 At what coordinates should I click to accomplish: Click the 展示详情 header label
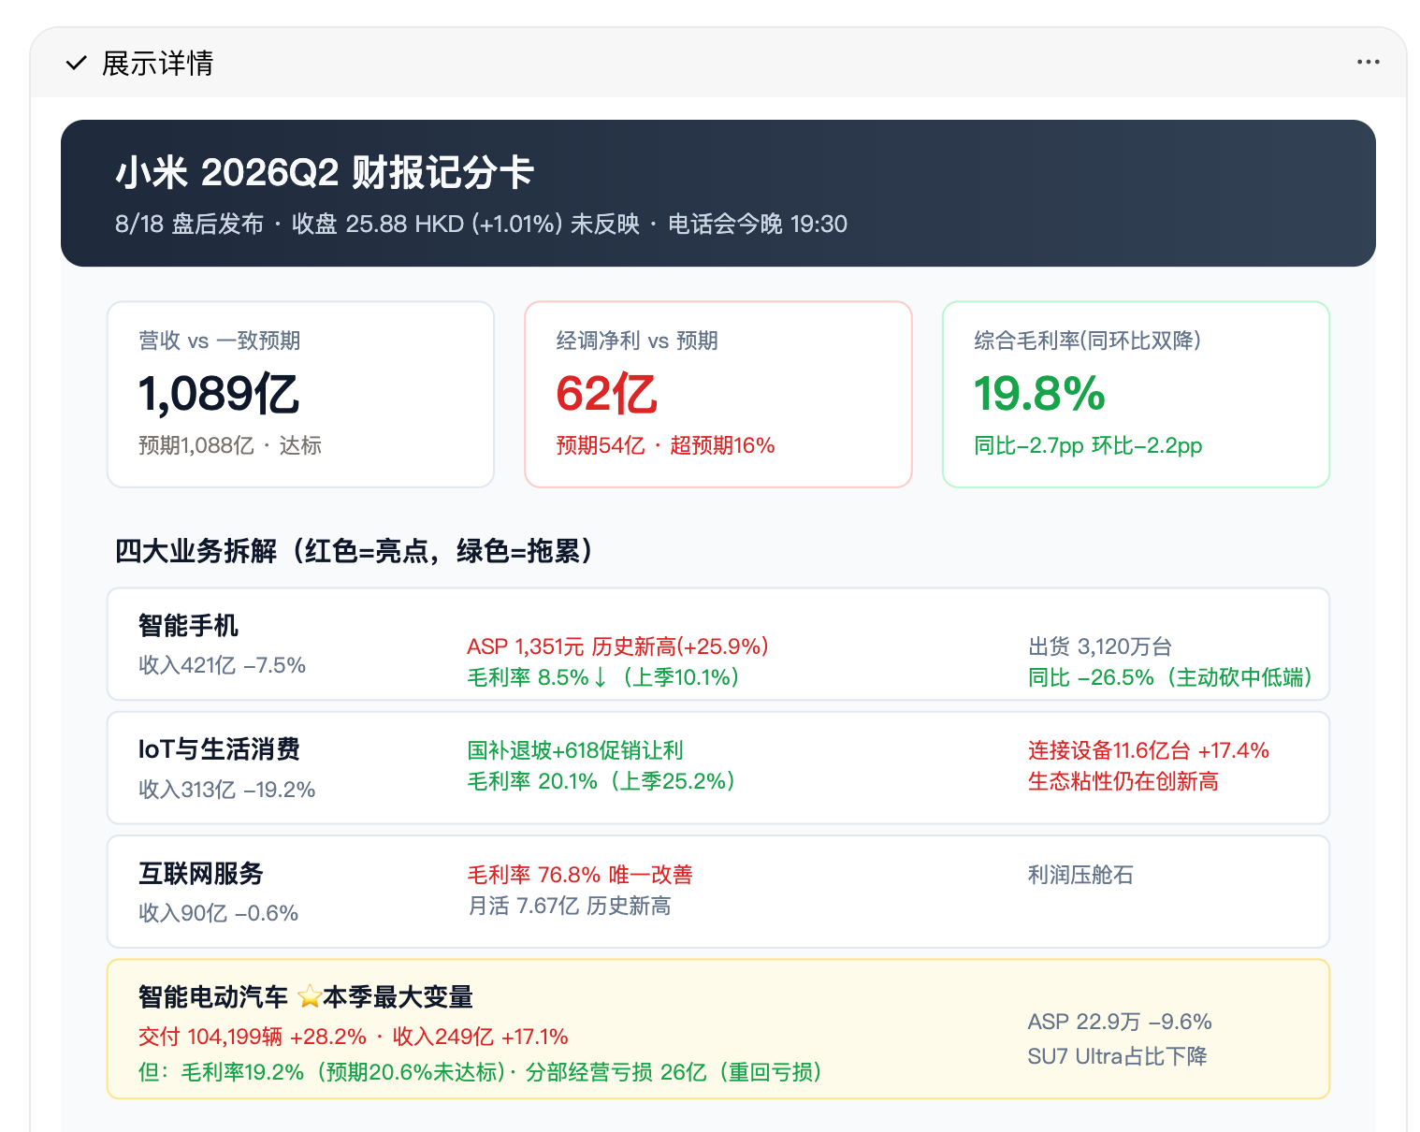[x=157, y=64]
